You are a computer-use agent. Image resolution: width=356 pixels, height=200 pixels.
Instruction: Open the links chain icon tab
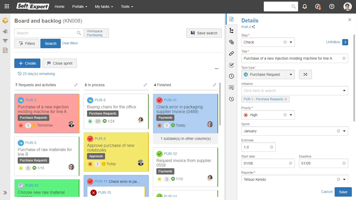[231, 54]
